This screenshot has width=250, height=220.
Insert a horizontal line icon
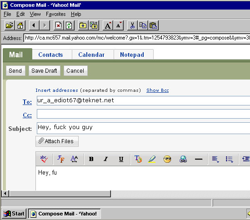(x=199, y=159)
